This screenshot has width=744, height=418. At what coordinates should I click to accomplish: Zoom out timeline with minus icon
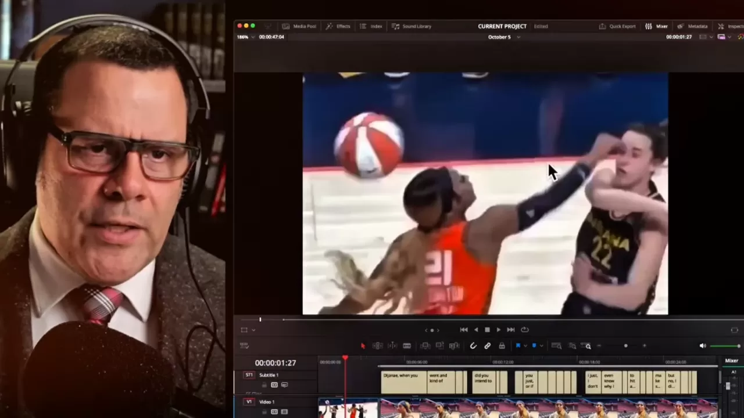599,346
